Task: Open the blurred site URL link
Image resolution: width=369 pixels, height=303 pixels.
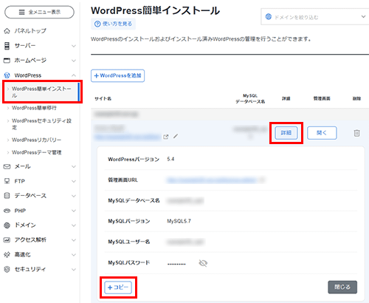Action: click(x=128, y=137)
